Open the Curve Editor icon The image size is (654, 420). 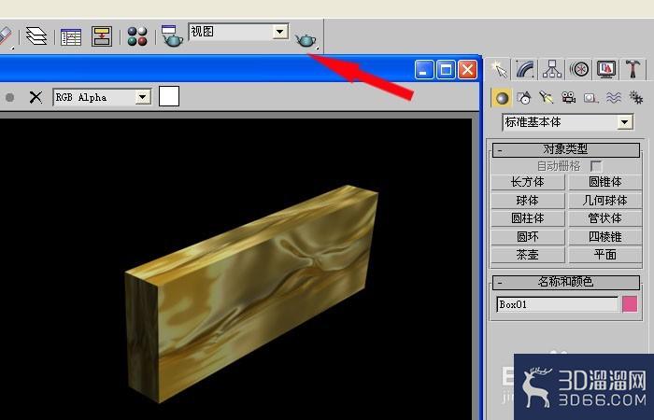click(x=71, y=36)
